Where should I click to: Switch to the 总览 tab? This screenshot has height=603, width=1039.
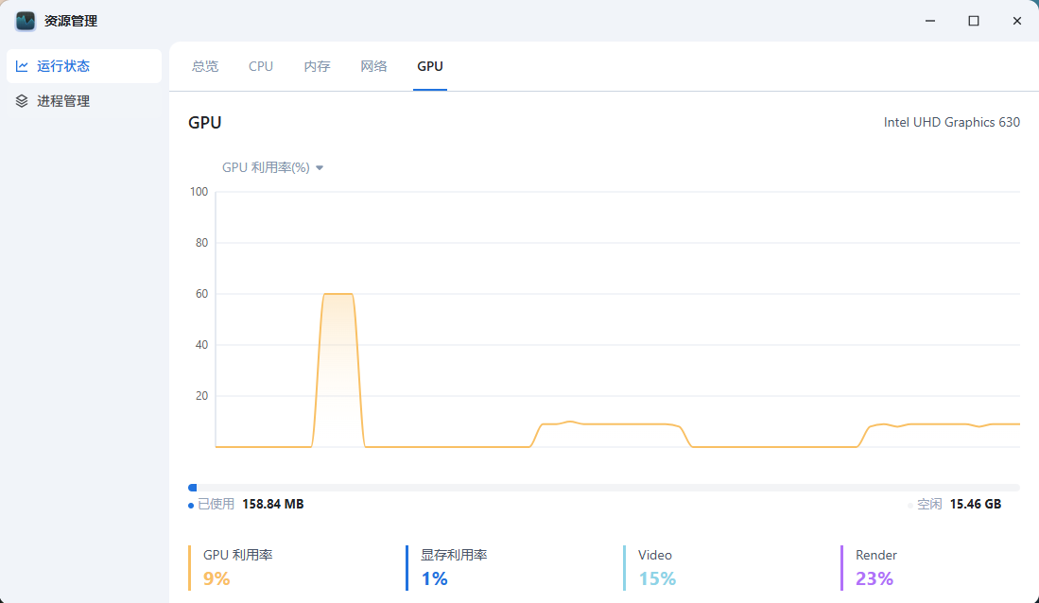pos(205,66)
